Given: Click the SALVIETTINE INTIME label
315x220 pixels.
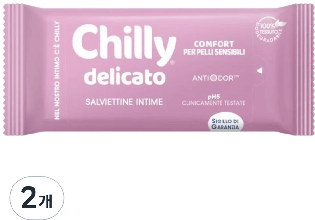Looking at the screenshot, I should (x=124, y=102).
